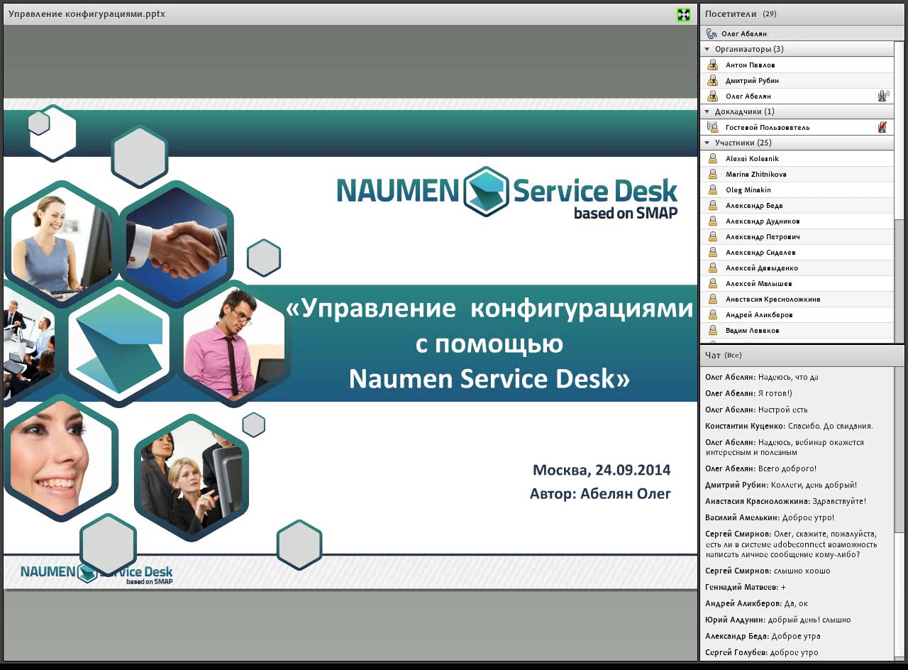Click the active microphone icon for Олег Абелян
This screenshot has height=670, width=908.
883,96
